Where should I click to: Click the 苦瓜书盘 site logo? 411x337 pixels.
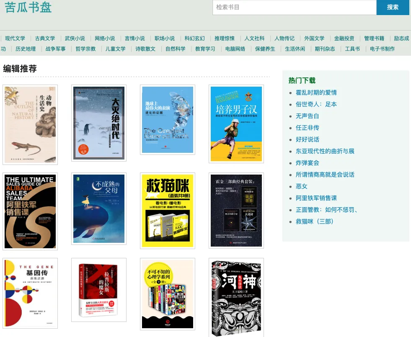tap(28, 7)
